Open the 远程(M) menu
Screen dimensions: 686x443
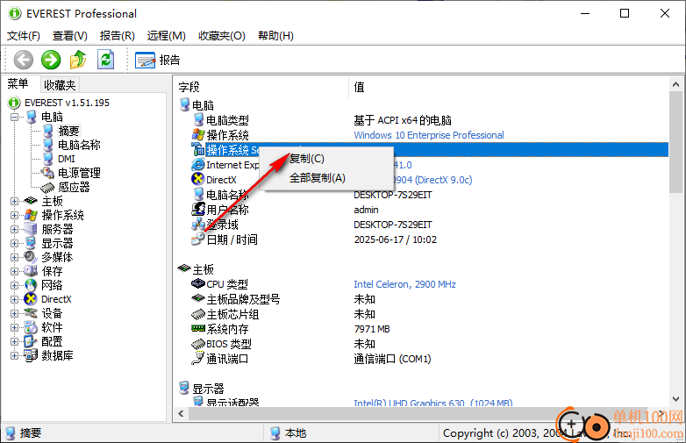pos(167,35)
